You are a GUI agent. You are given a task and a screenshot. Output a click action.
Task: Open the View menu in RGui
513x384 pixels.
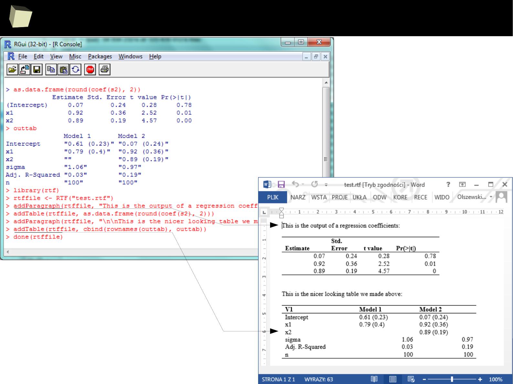(56, 56)
